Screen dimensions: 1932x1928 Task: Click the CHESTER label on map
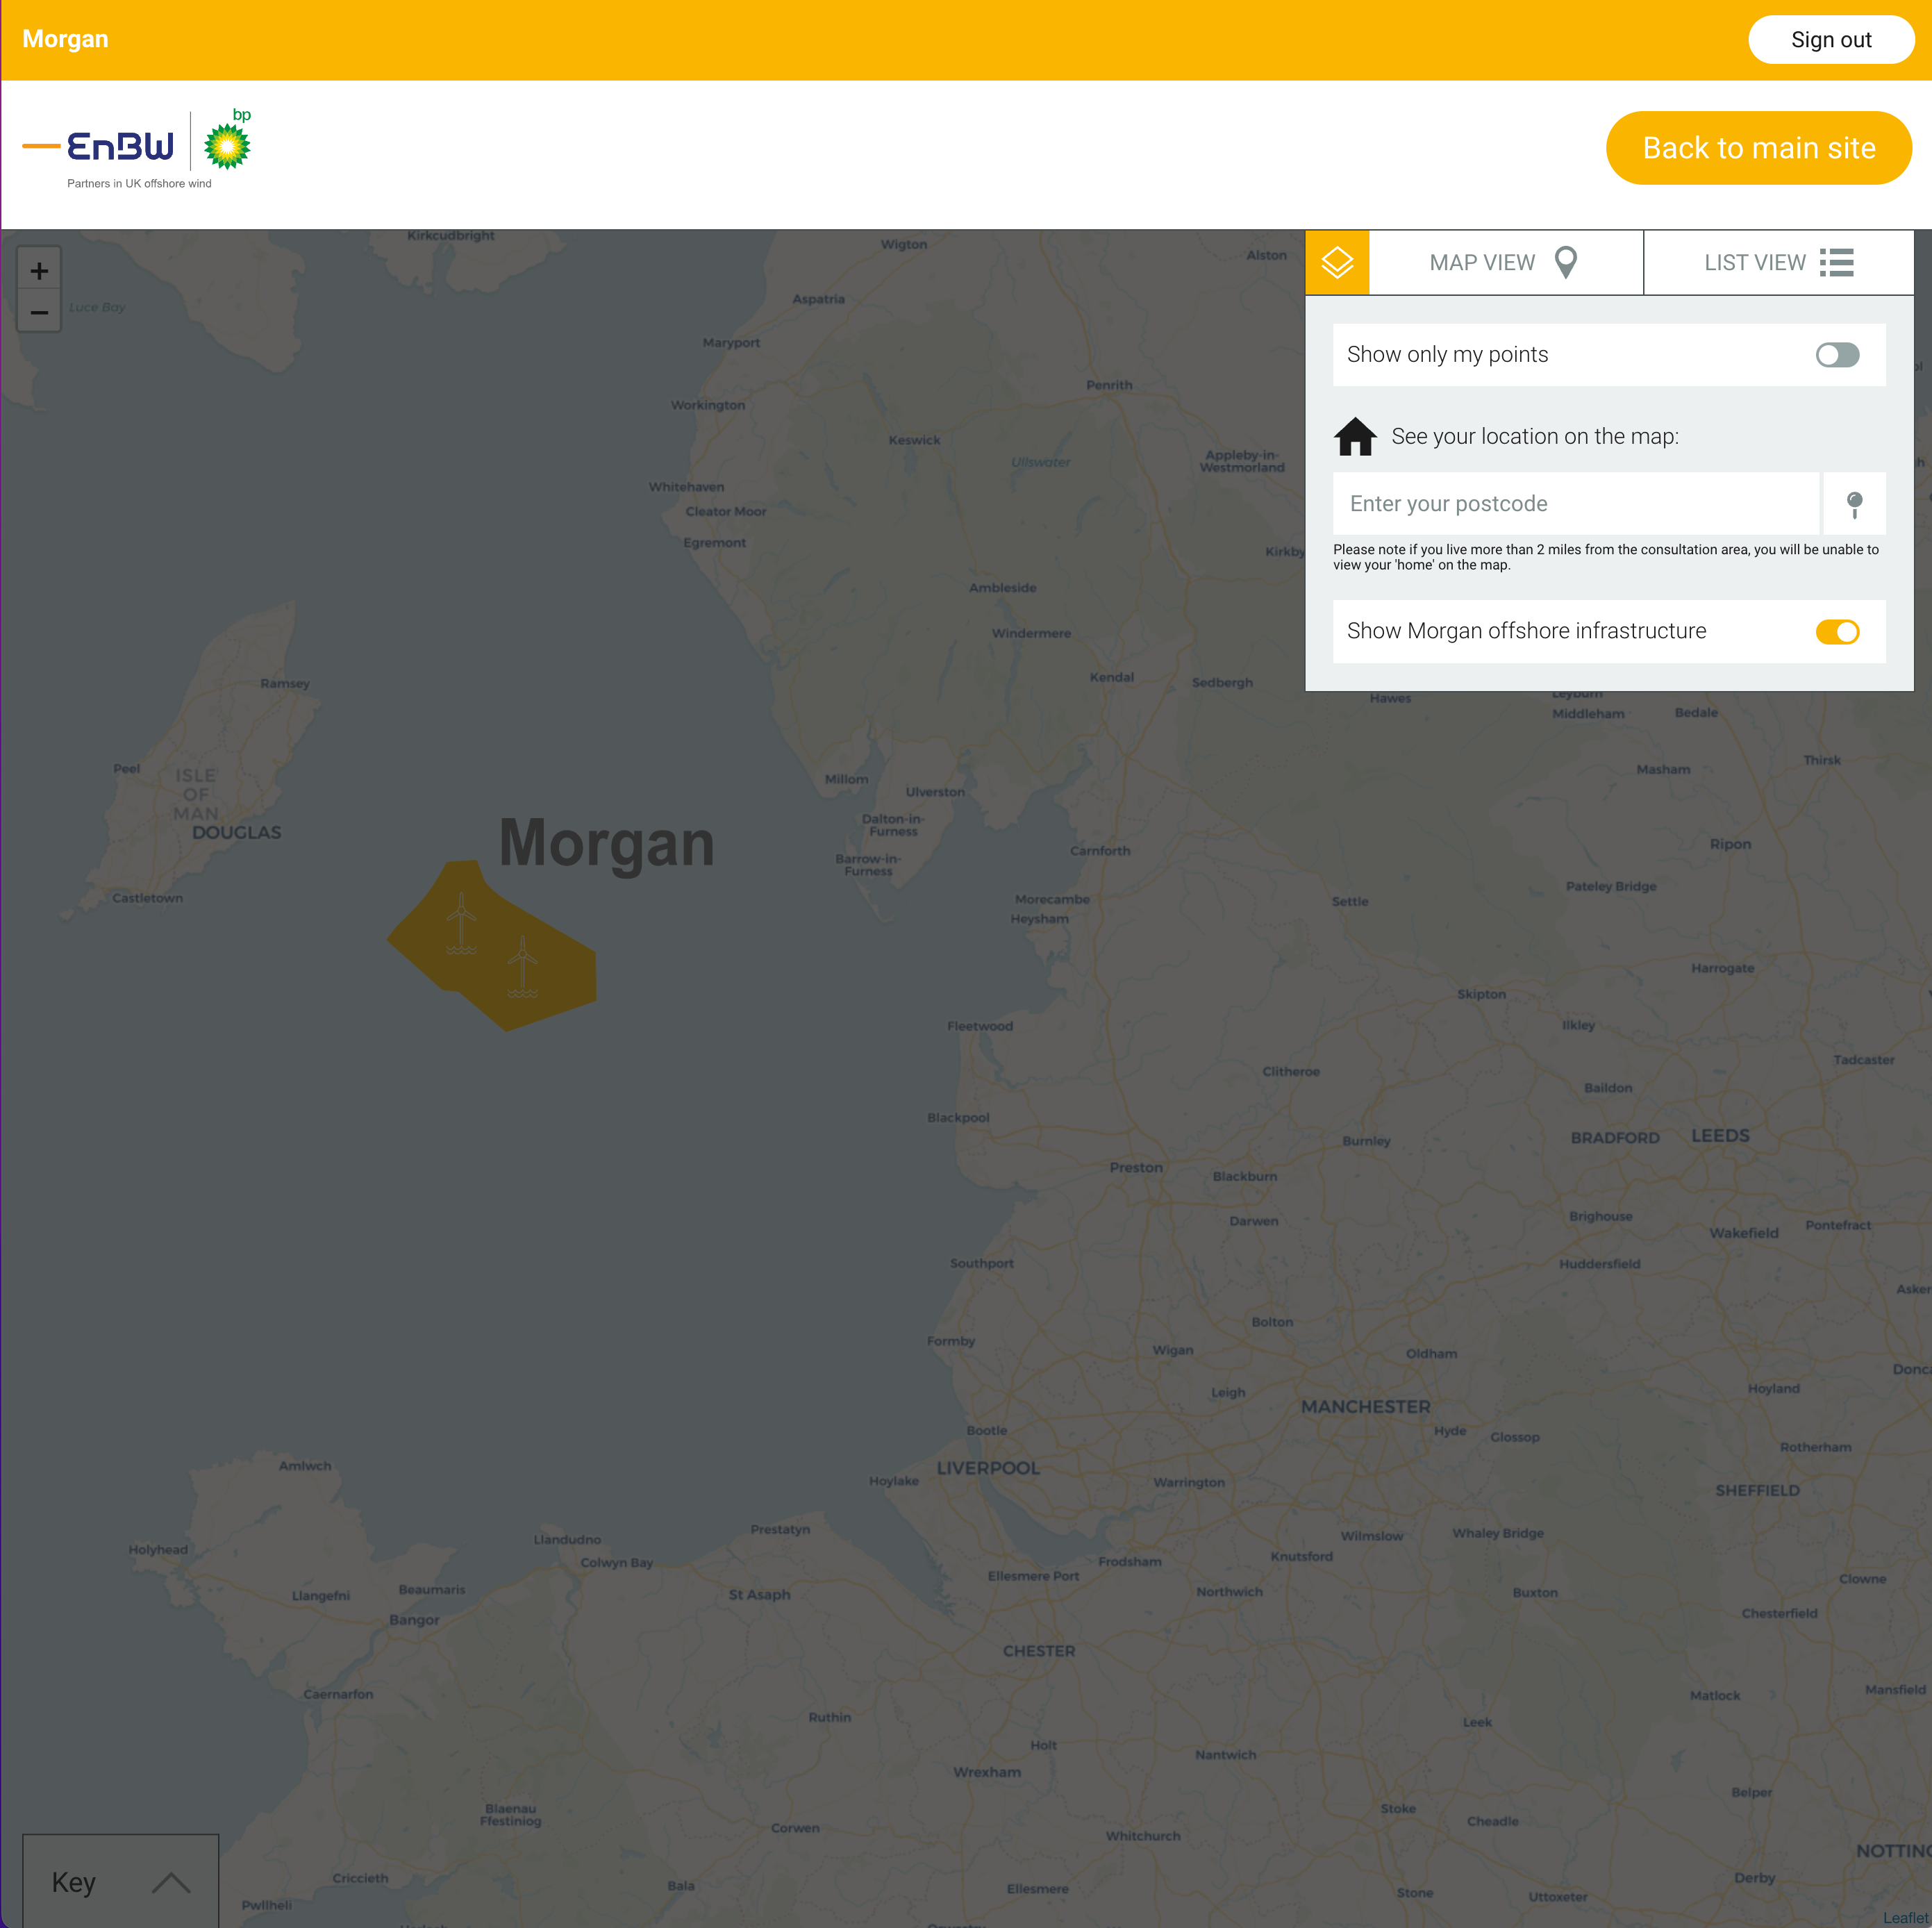point(1039,1651)
